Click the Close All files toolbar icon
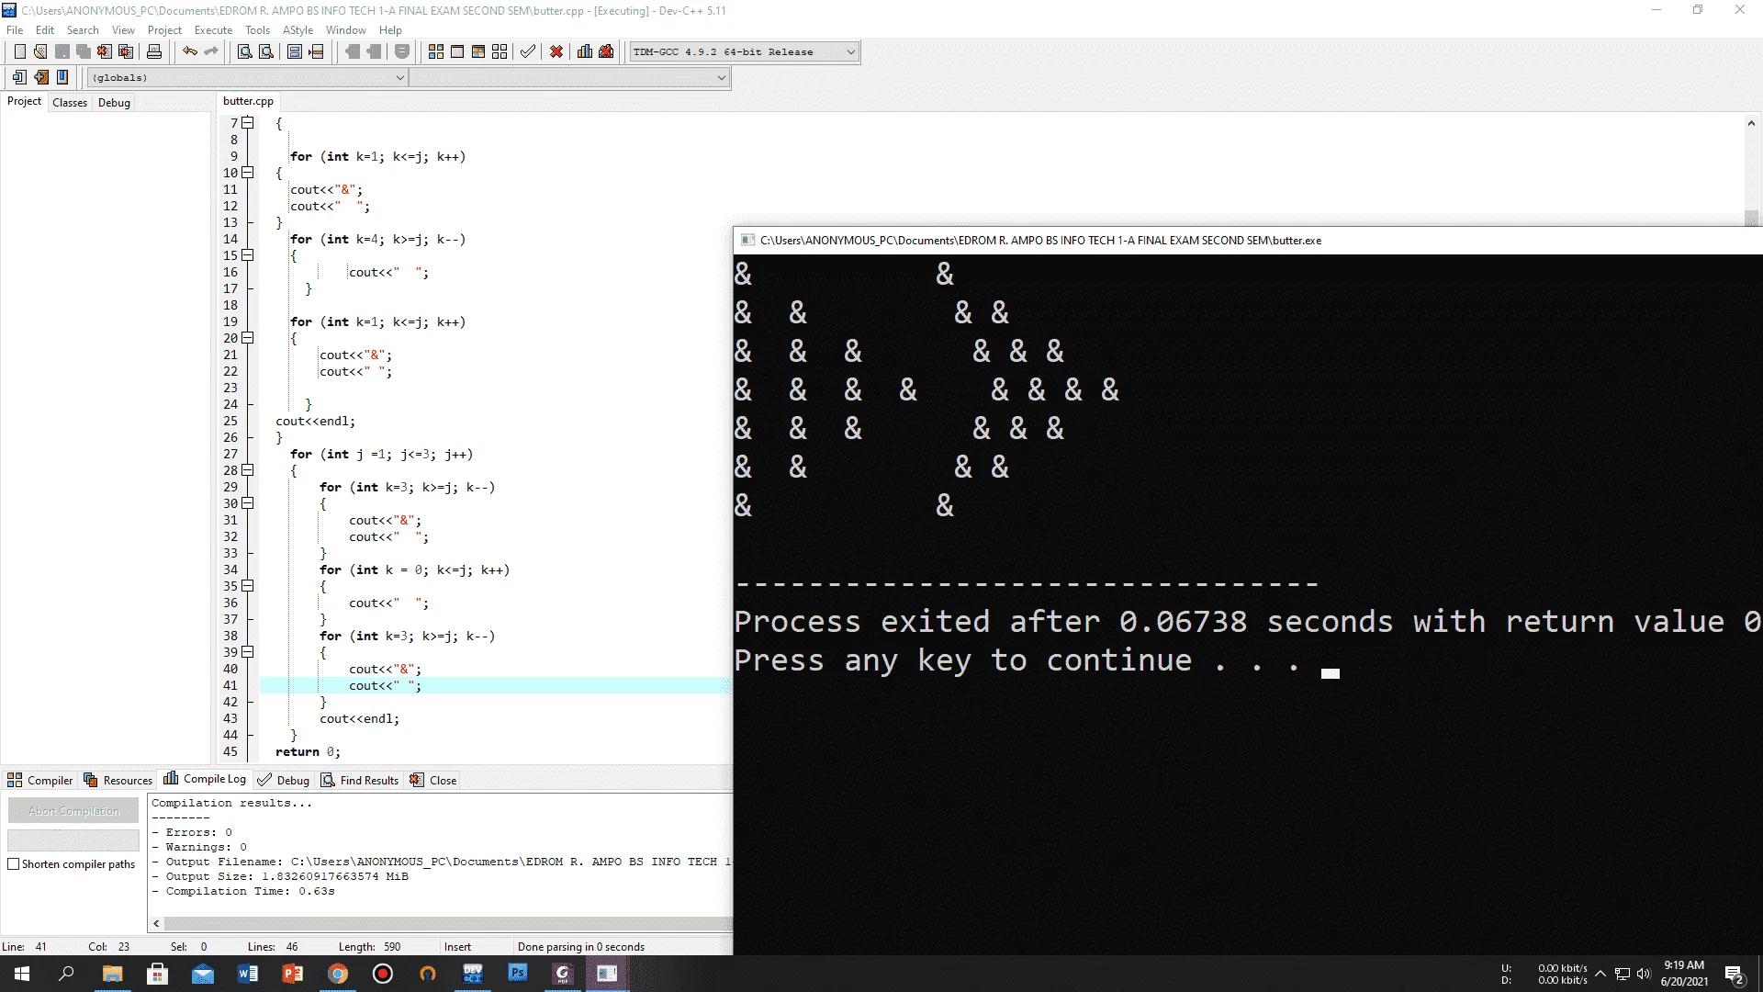Image resolution: width=1763 pixels, height=992 pixels. pyautogui.click(x=126, y=51)
